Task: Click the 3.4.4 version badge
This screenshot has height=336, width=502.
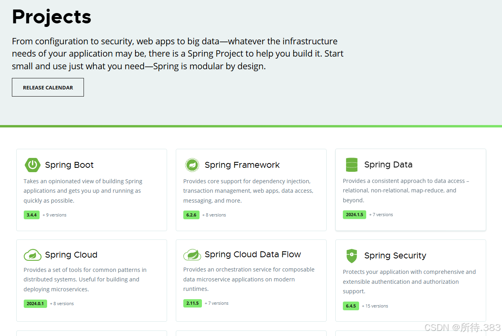Action: click(x=32, y=215)
